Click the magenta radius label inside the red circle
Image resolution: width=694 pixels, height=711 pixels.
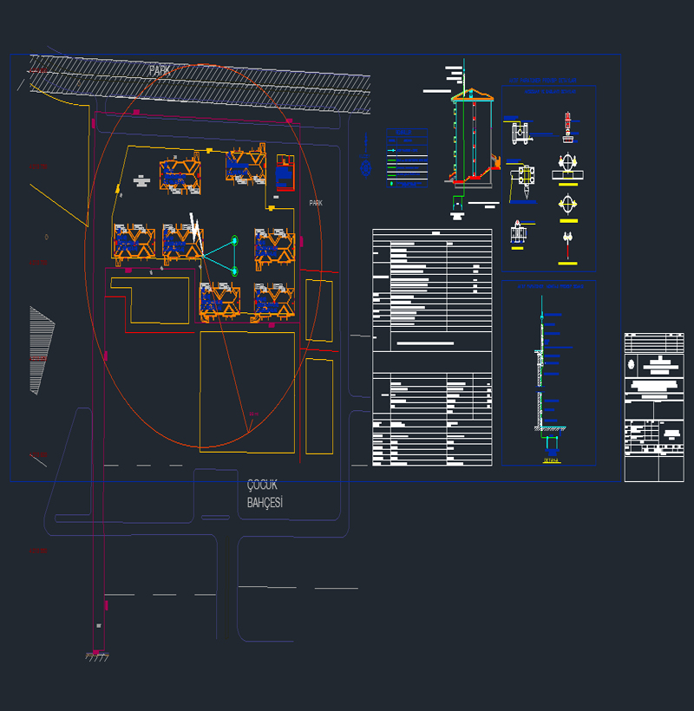(x=253, y=414)
